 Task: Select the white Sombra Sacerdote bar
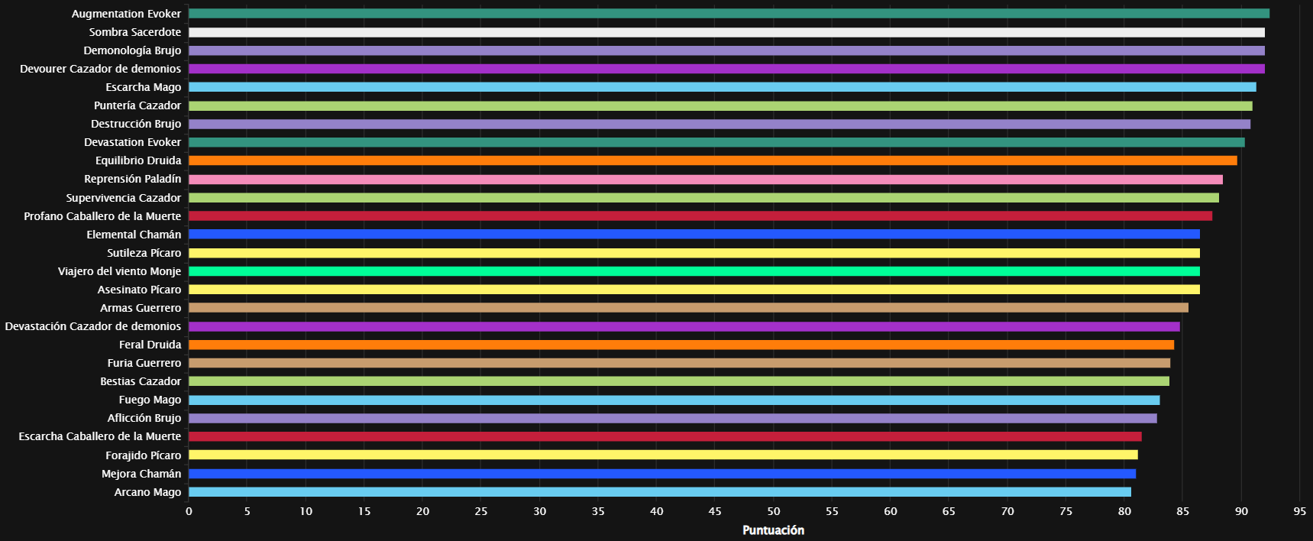tap(726, 32)
